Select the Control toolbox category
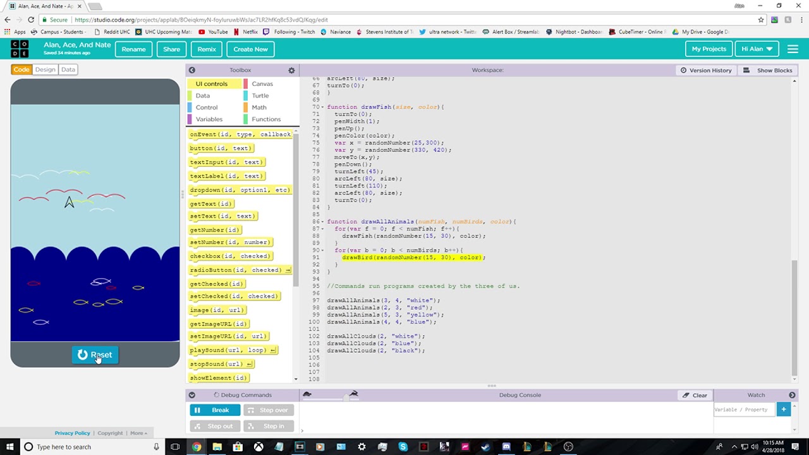 pos(207,107)
